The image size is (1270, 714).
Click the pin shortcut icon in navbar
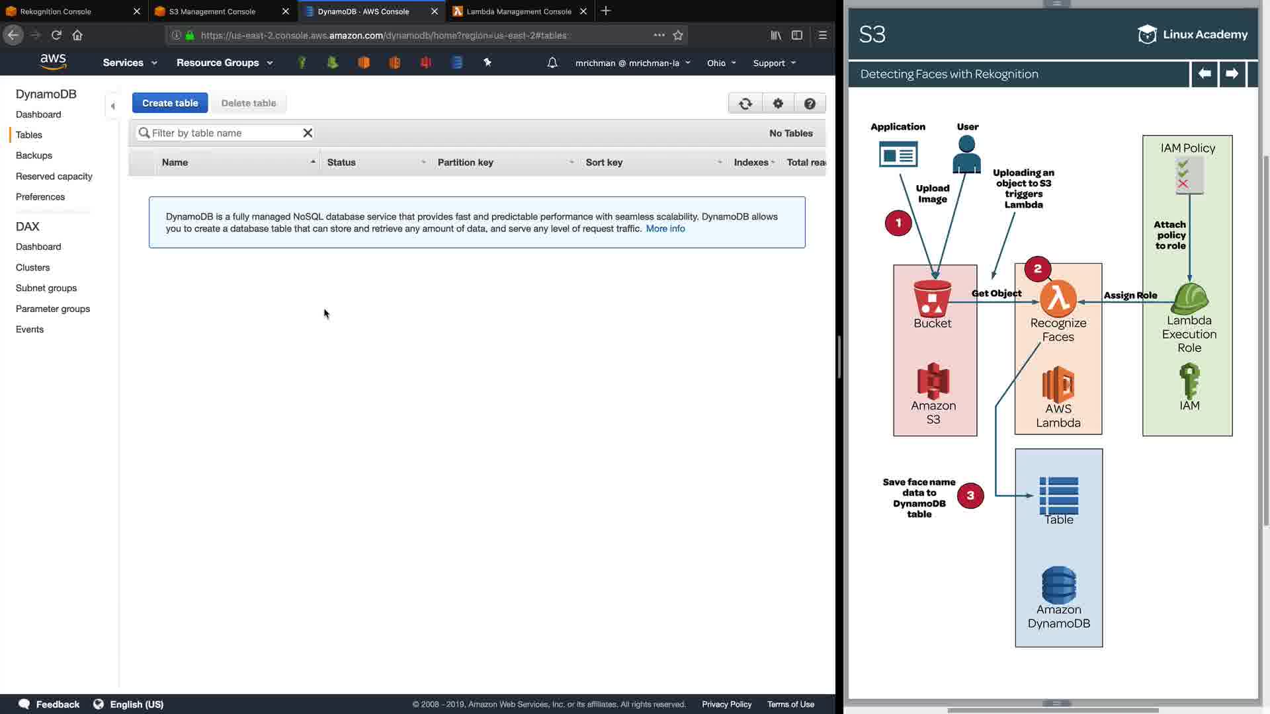click(x=487, y=63)
